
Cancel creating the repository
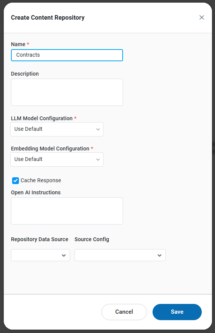(x=124, y=312)
